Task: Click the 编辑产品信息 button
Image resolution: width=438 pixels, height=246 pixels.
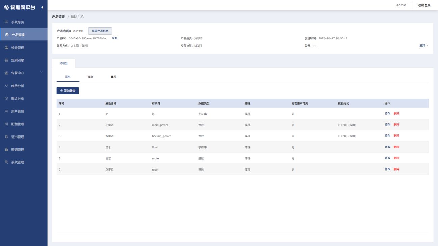Action: click(100, 31)
